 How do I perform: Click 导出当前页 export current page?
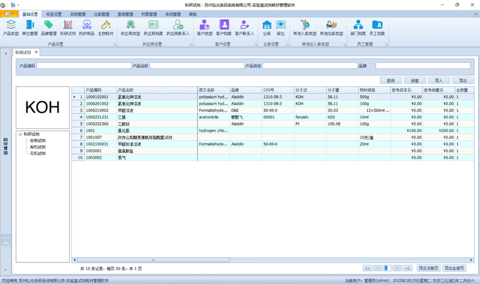(428, 268)
